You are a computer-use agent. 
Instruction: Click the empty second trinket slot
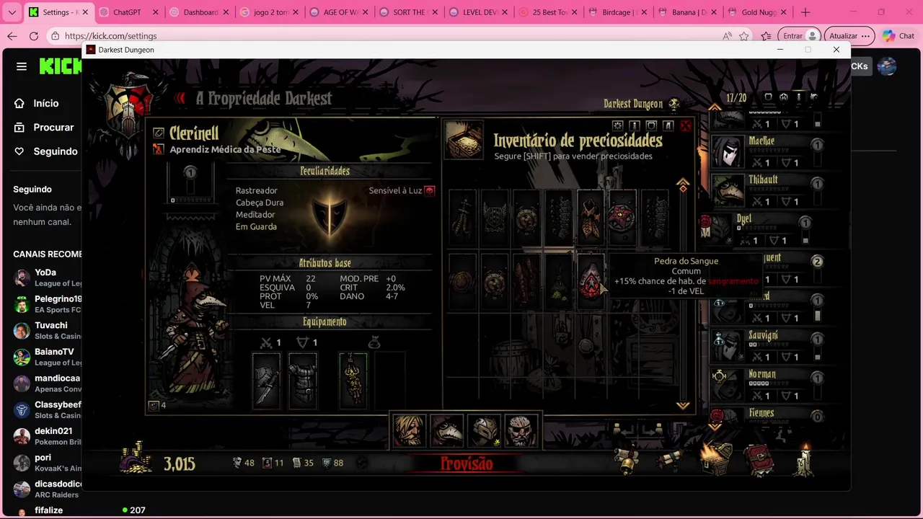pyautogui.click(x=390, y=381)
